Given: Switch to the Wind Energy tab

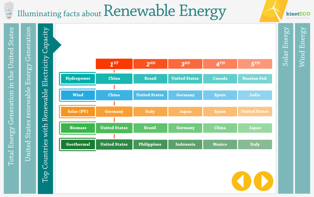Looking at the screenshot, I should (302, 108).
